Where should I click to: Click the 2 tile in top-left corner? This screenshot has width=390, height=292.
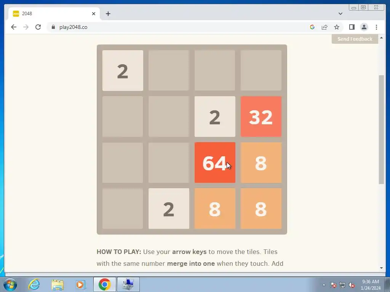(123, 70)
